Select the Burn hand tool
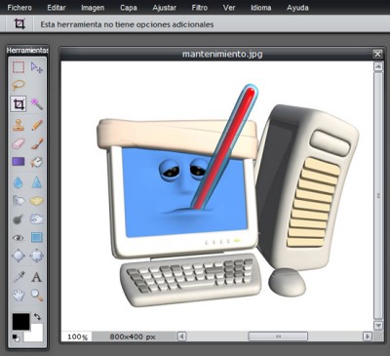This screenshot has width=390, height=356. point(37,219)
